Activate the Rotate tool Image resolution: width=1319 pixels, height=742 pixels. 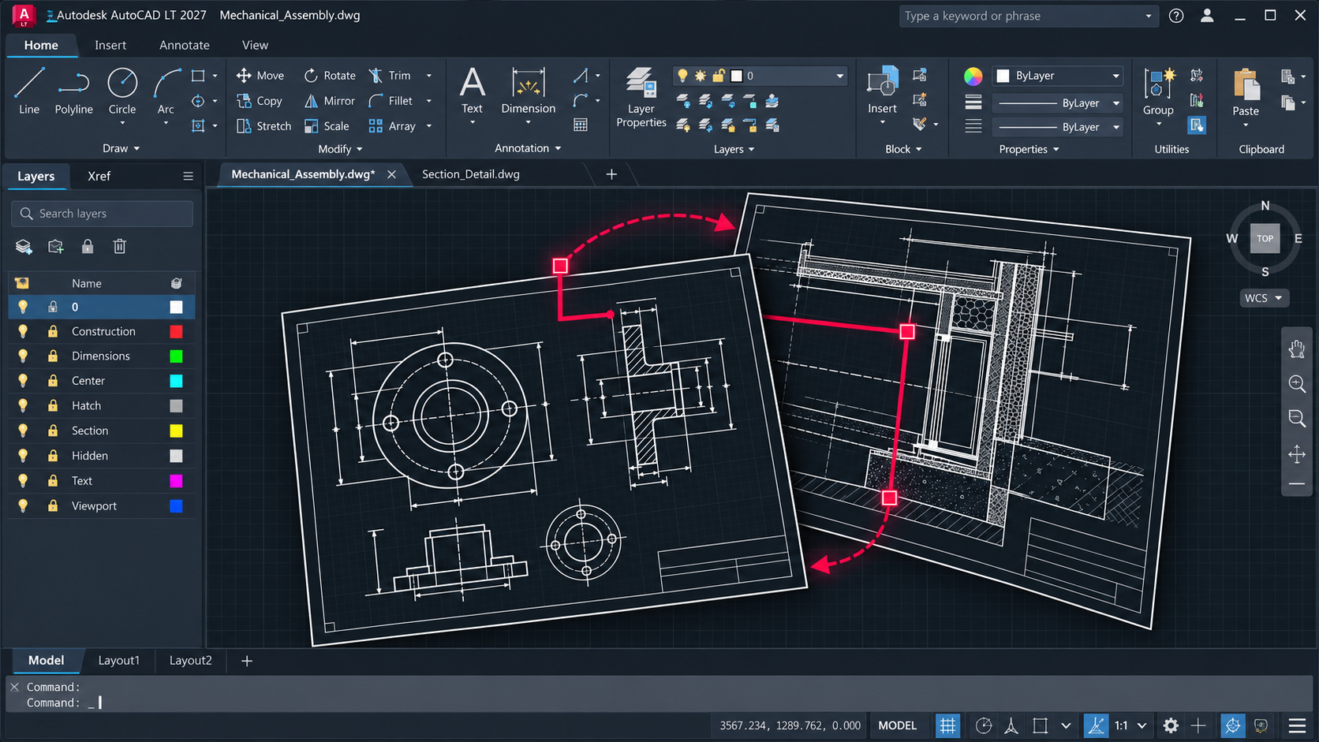(330, 76)
